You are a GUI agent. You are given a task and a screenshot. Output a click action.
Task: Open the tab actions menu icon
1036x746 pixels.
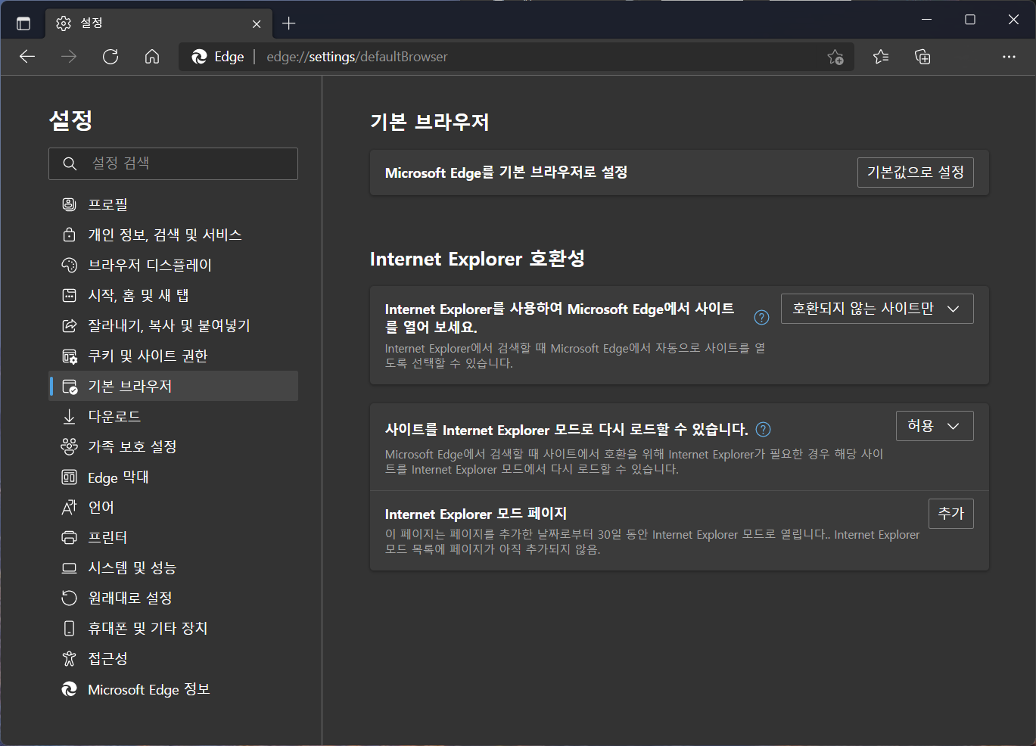pos(23,23)
